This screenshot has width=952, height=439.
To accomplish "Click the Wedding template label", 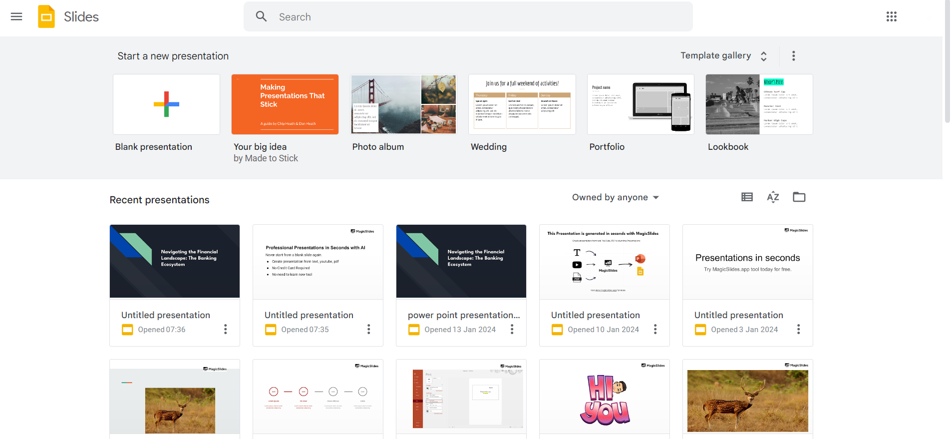I will click(489, 147).
